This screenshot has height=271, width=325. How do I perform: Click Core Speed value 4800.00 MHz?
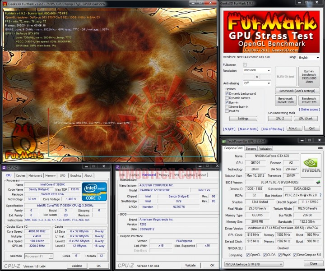tap(37, 231)
